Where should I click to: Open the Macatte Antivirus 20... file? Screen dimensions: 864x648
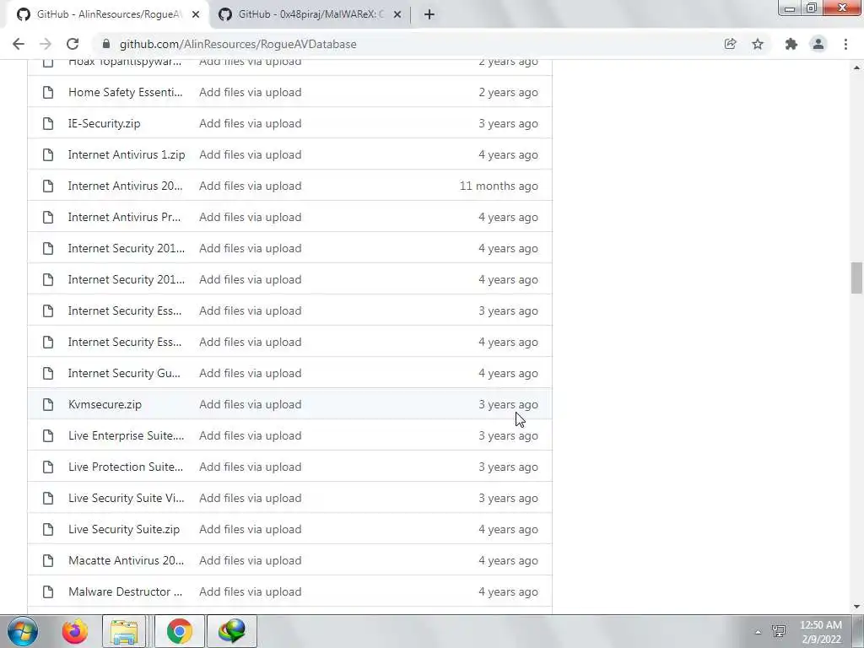point(127,560)
